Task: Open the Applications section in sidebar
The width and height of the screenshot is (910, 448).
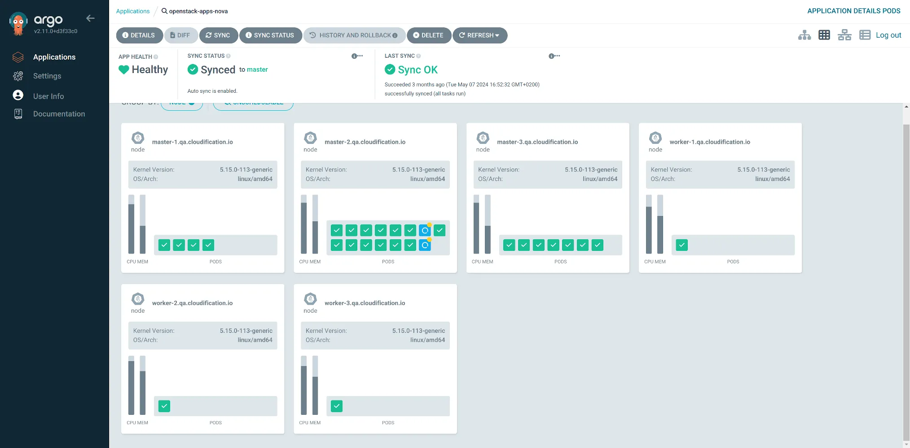Action: click(x=54, y=57)
